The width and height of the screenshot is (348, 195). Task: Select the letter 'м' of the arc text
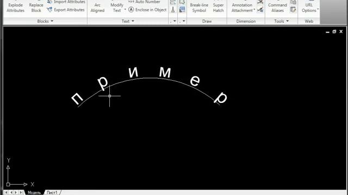pos(165,72)
